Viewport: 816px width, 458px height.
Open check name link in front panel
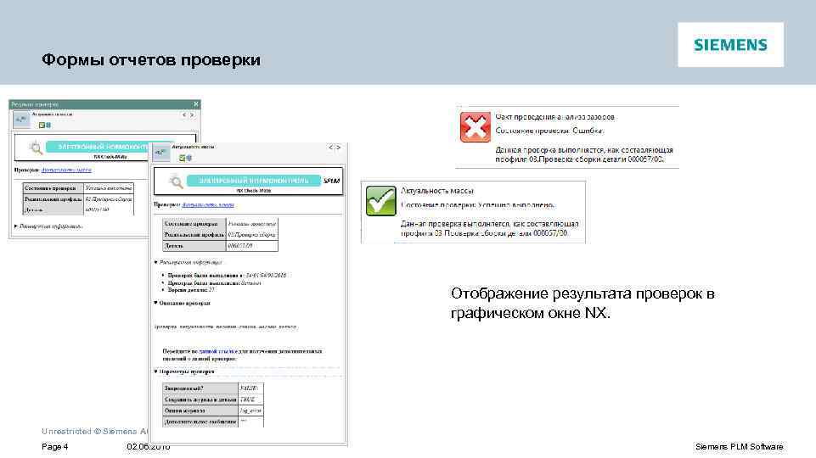[208, 204]
